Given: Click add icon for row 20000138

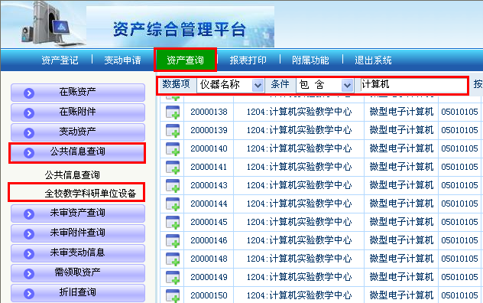Looking at the screenshot, I should (173, 112).
